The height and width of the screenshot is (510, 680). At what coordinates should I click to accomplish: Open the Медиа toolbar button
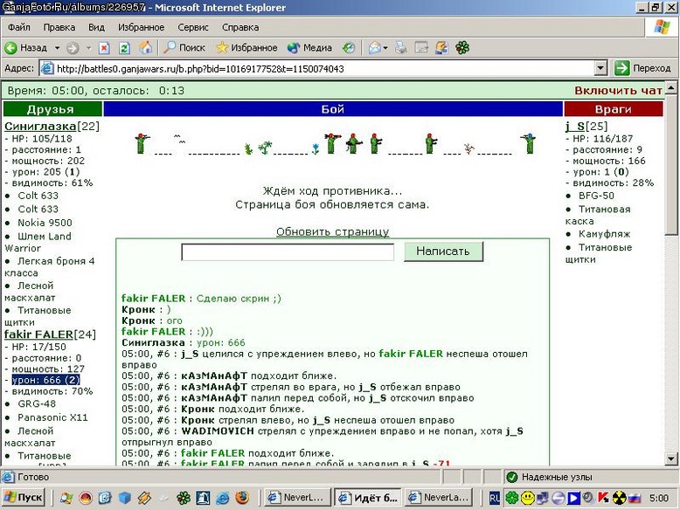tap(309, 48)
